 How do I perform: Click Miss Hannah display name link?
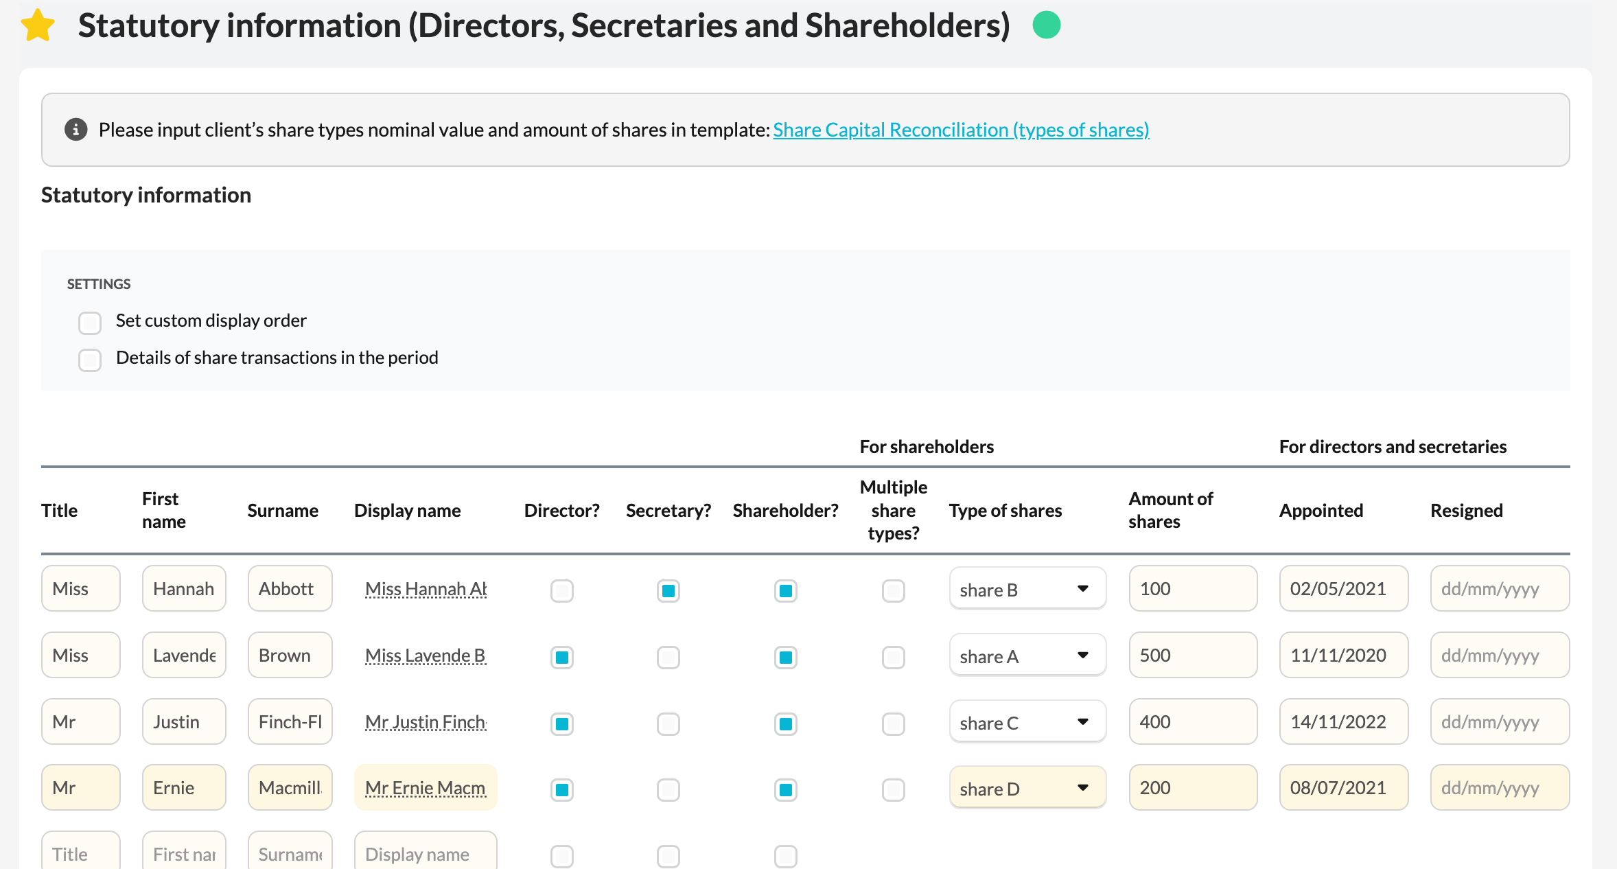[426, 589]
